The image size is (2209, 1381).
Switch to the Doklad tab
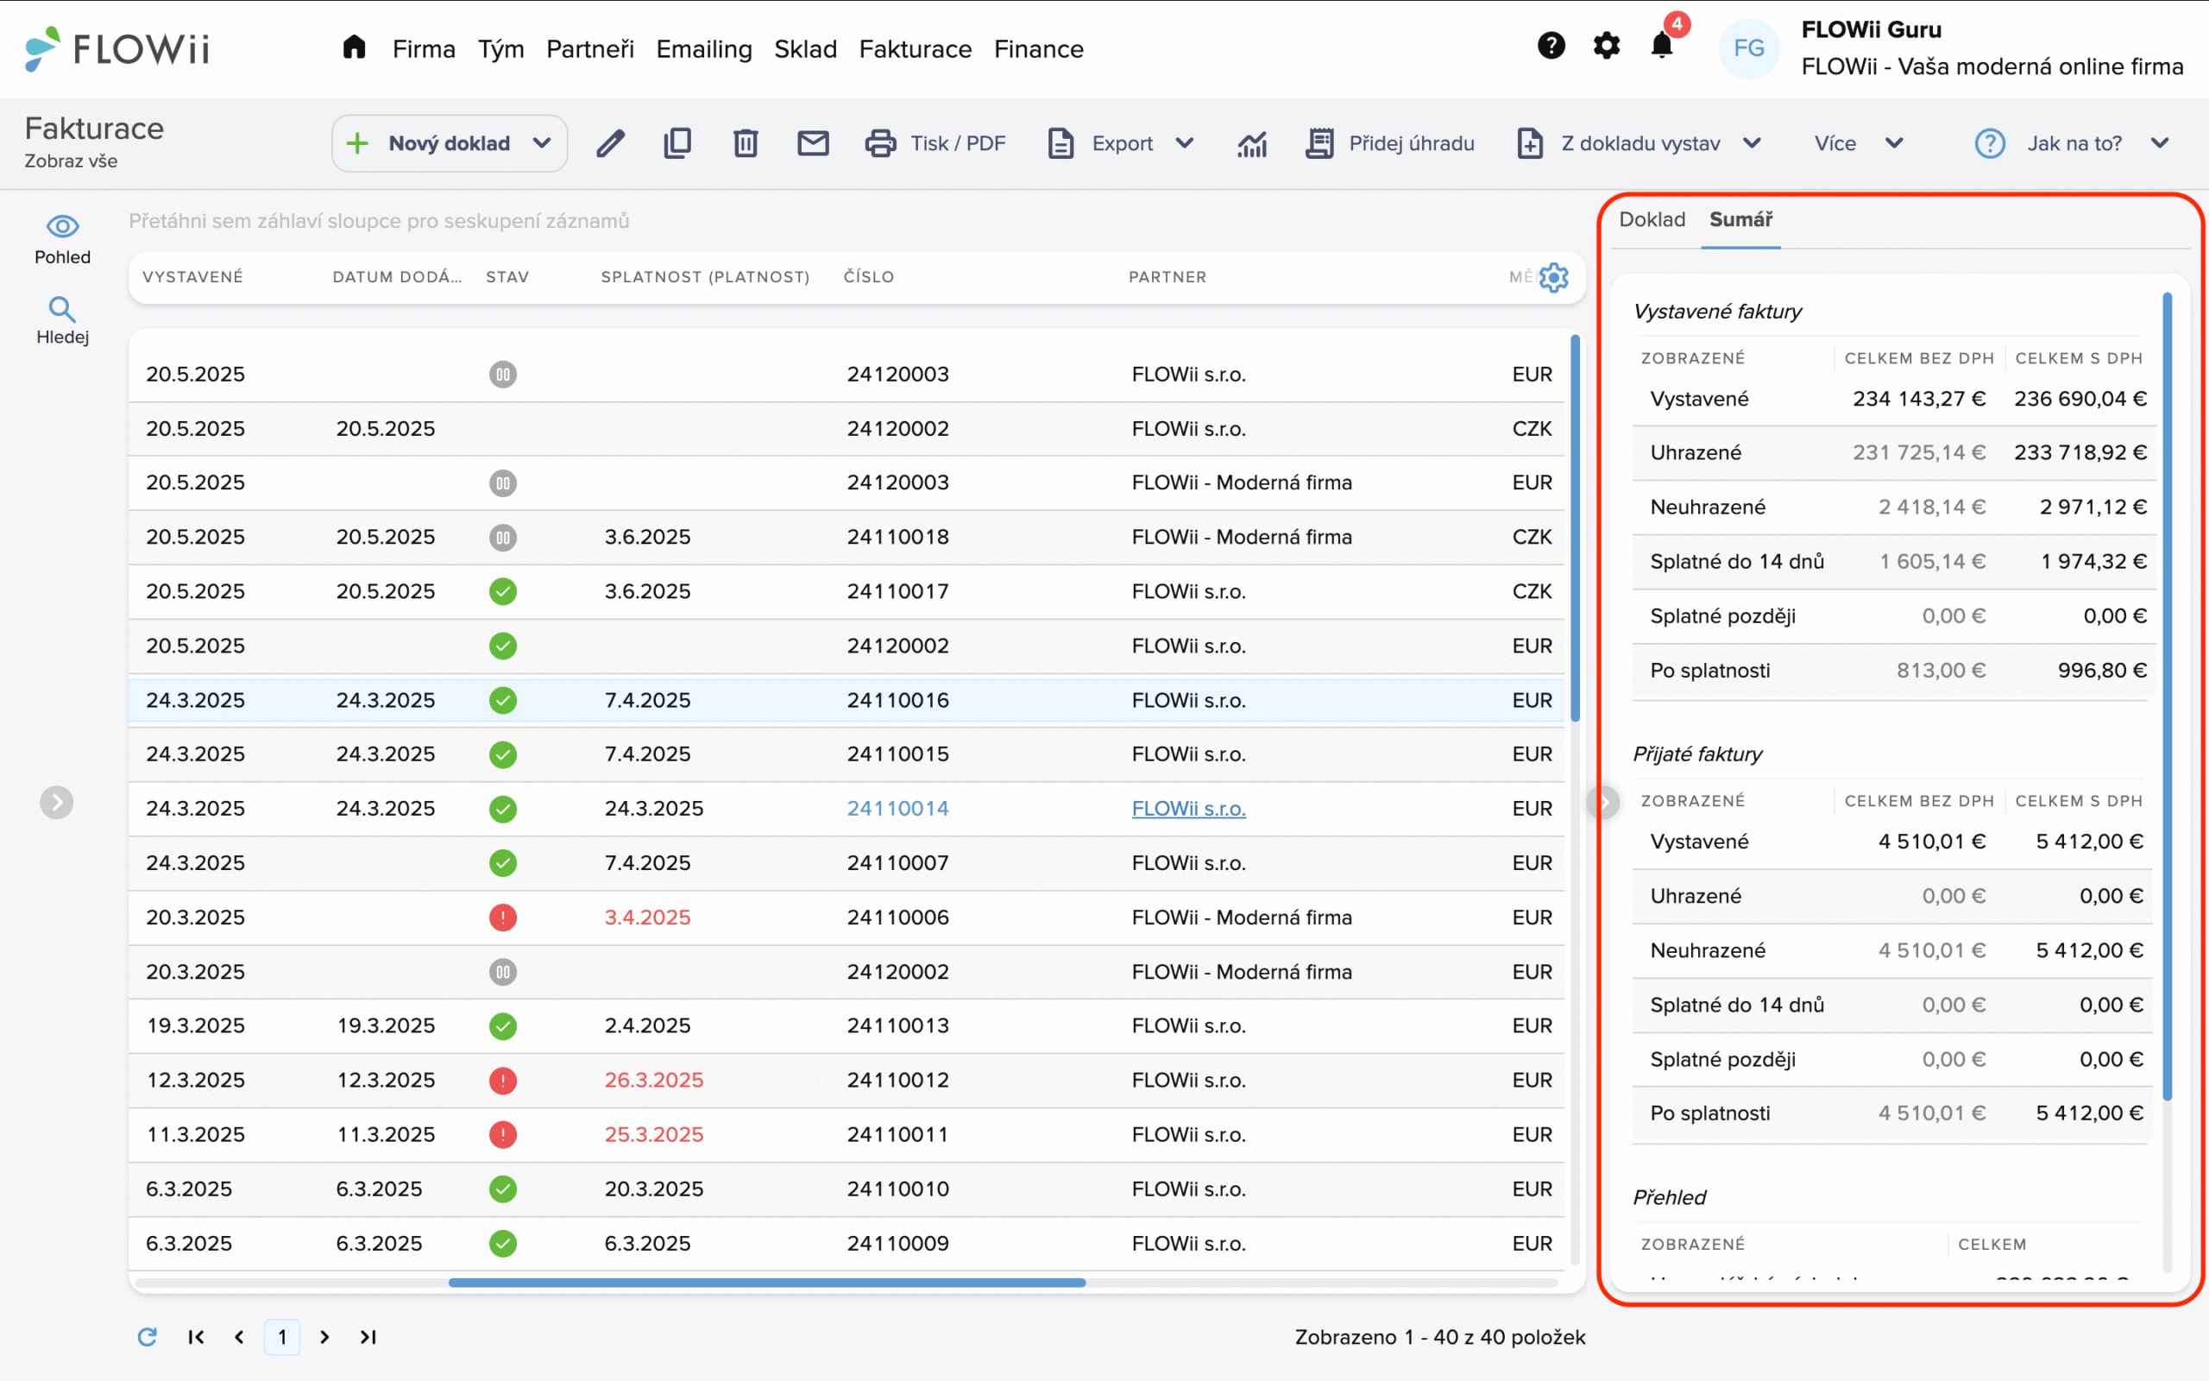(1652, 219)
